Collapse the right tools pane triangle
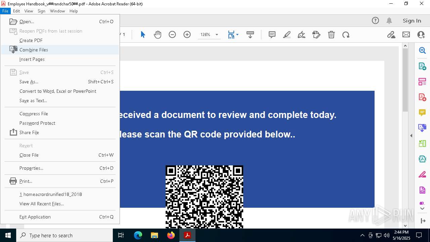The height and width of the screenshot is (242, 430). point(411,136)
